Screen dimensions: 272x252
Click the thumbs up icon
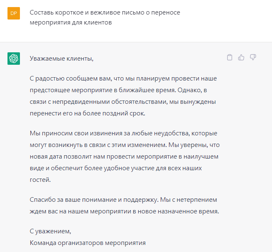(x=241, y=57)
